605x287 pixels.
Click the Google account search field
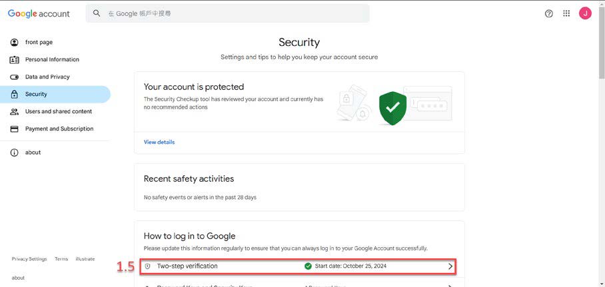pyautogui.click(x=228, y=13)
